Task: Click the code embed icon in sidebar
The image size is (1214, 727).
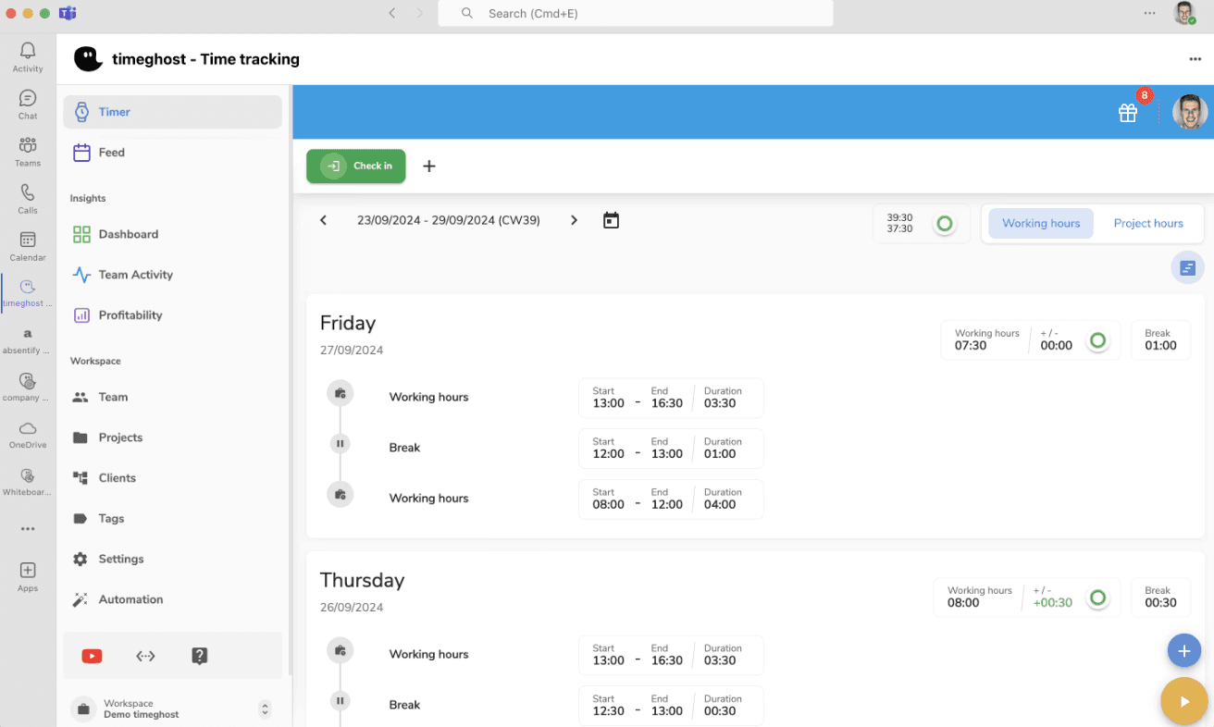Action: [x=145, y=656]
